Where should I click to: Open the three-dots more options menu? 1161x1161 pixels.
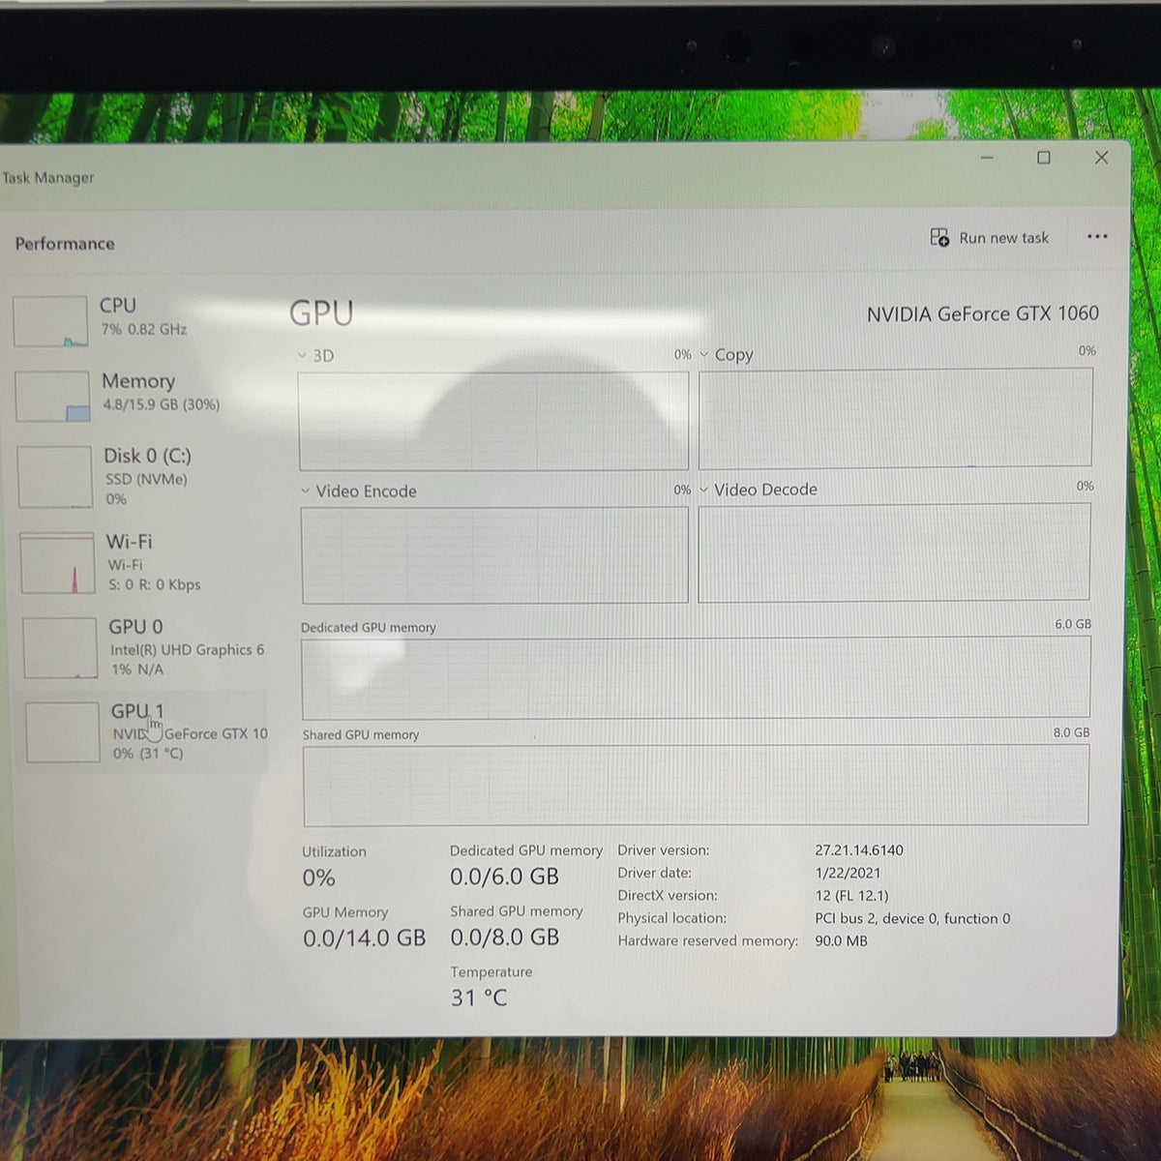[x=1097, y=237]
